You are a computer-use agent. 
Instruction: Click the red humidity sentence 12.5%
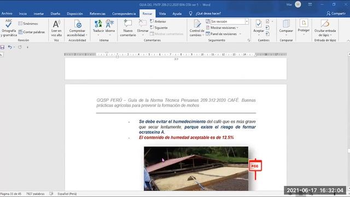click(186, 137)
